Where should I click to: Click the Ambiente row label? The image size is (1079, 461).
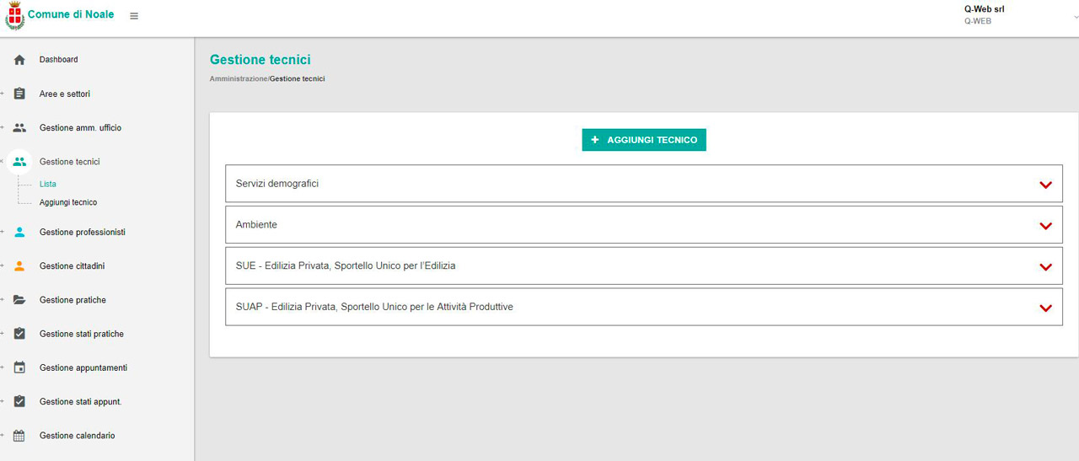tap(256, 225)
